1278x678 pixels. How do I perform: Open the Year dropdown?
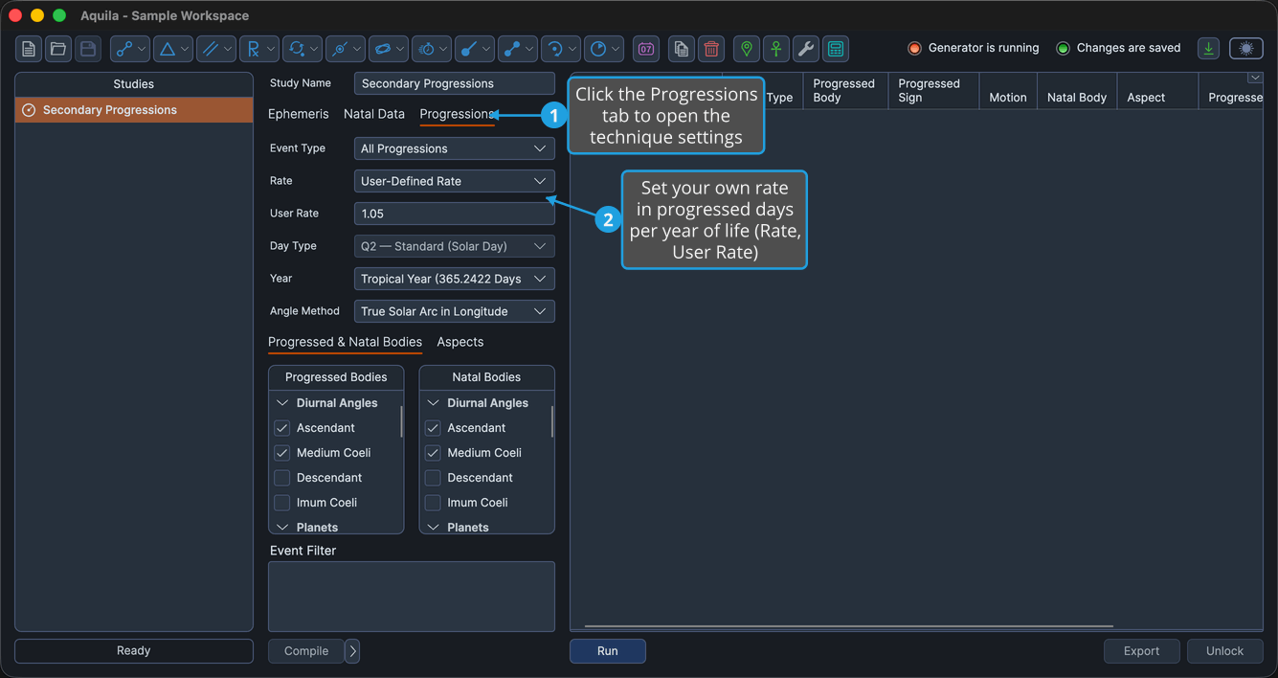[455, 279]
